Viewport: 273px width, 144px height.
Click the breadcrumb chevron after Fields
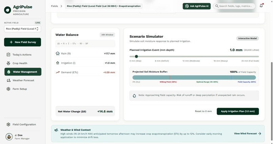coord(61,6)
